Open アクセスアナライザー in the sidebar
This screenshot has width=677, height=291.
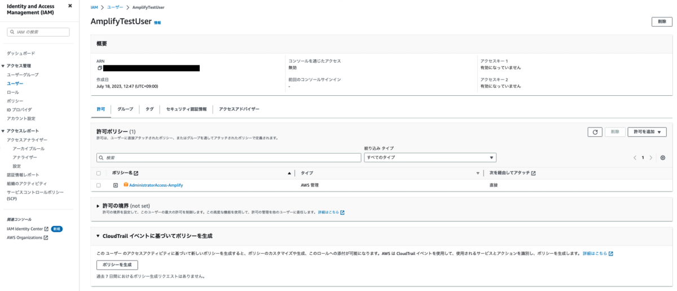tap(27, 139)
